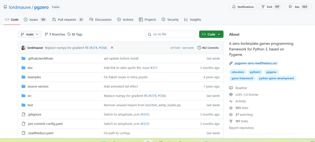Screen dimensions: 315x142
Task: View 7 Branches link
Action: (x=55, y=34)
